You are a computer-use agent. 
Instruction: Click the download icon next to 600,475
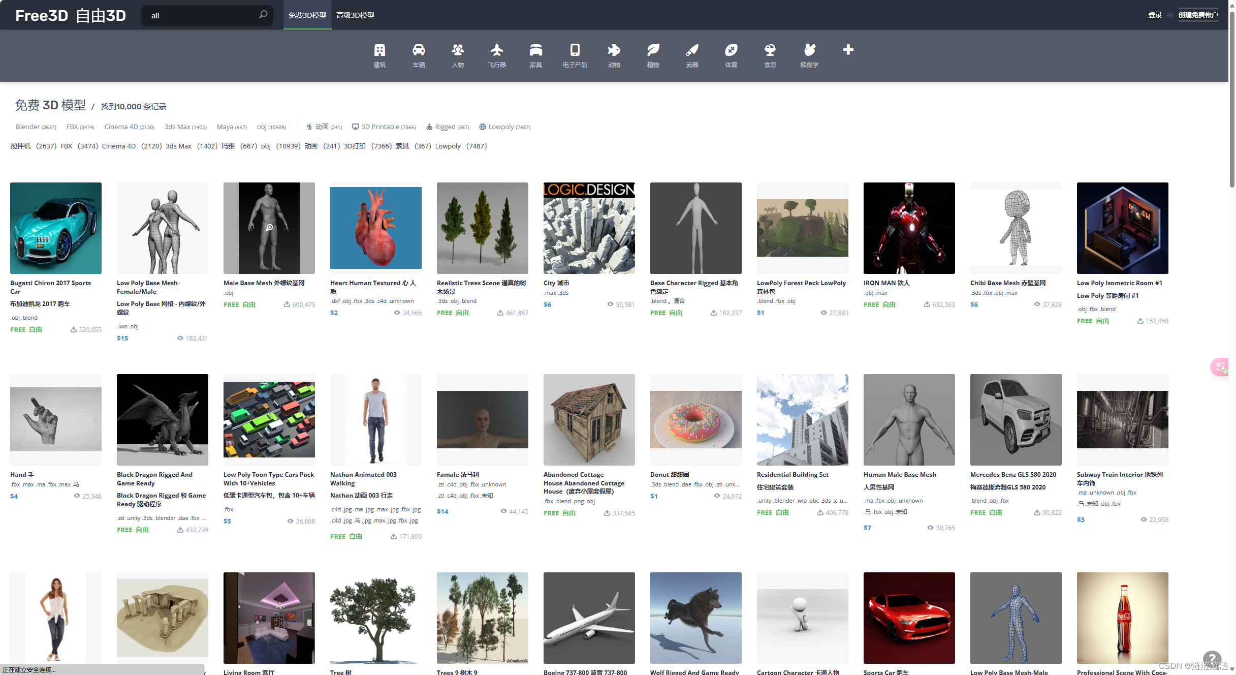pos(287,304)
